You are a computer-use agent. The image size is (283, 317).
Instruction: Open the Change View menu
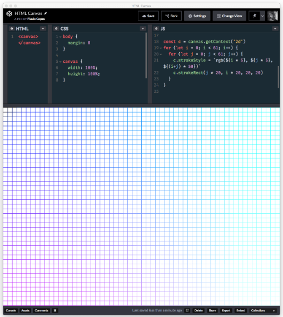click(x=230, y=16)
